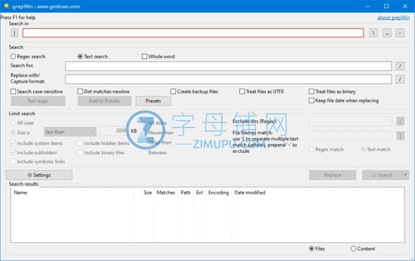Click the backslash button next to Search in
Image resolution: width=415 pixels, height=261 pixels.
(373, 33)
